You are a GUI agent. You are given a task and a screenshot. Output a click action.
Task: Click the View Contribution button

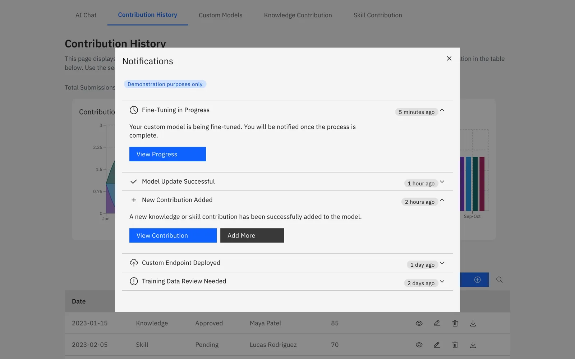(x=173, y=235)
